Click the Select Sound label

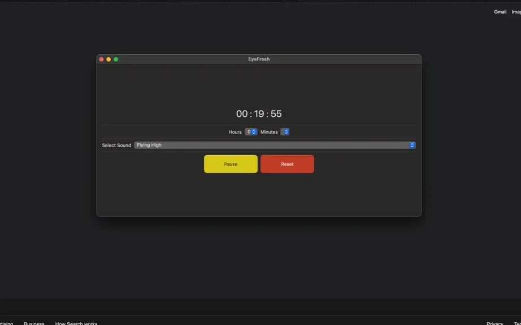pyautogui.click(x=116, y=145)
